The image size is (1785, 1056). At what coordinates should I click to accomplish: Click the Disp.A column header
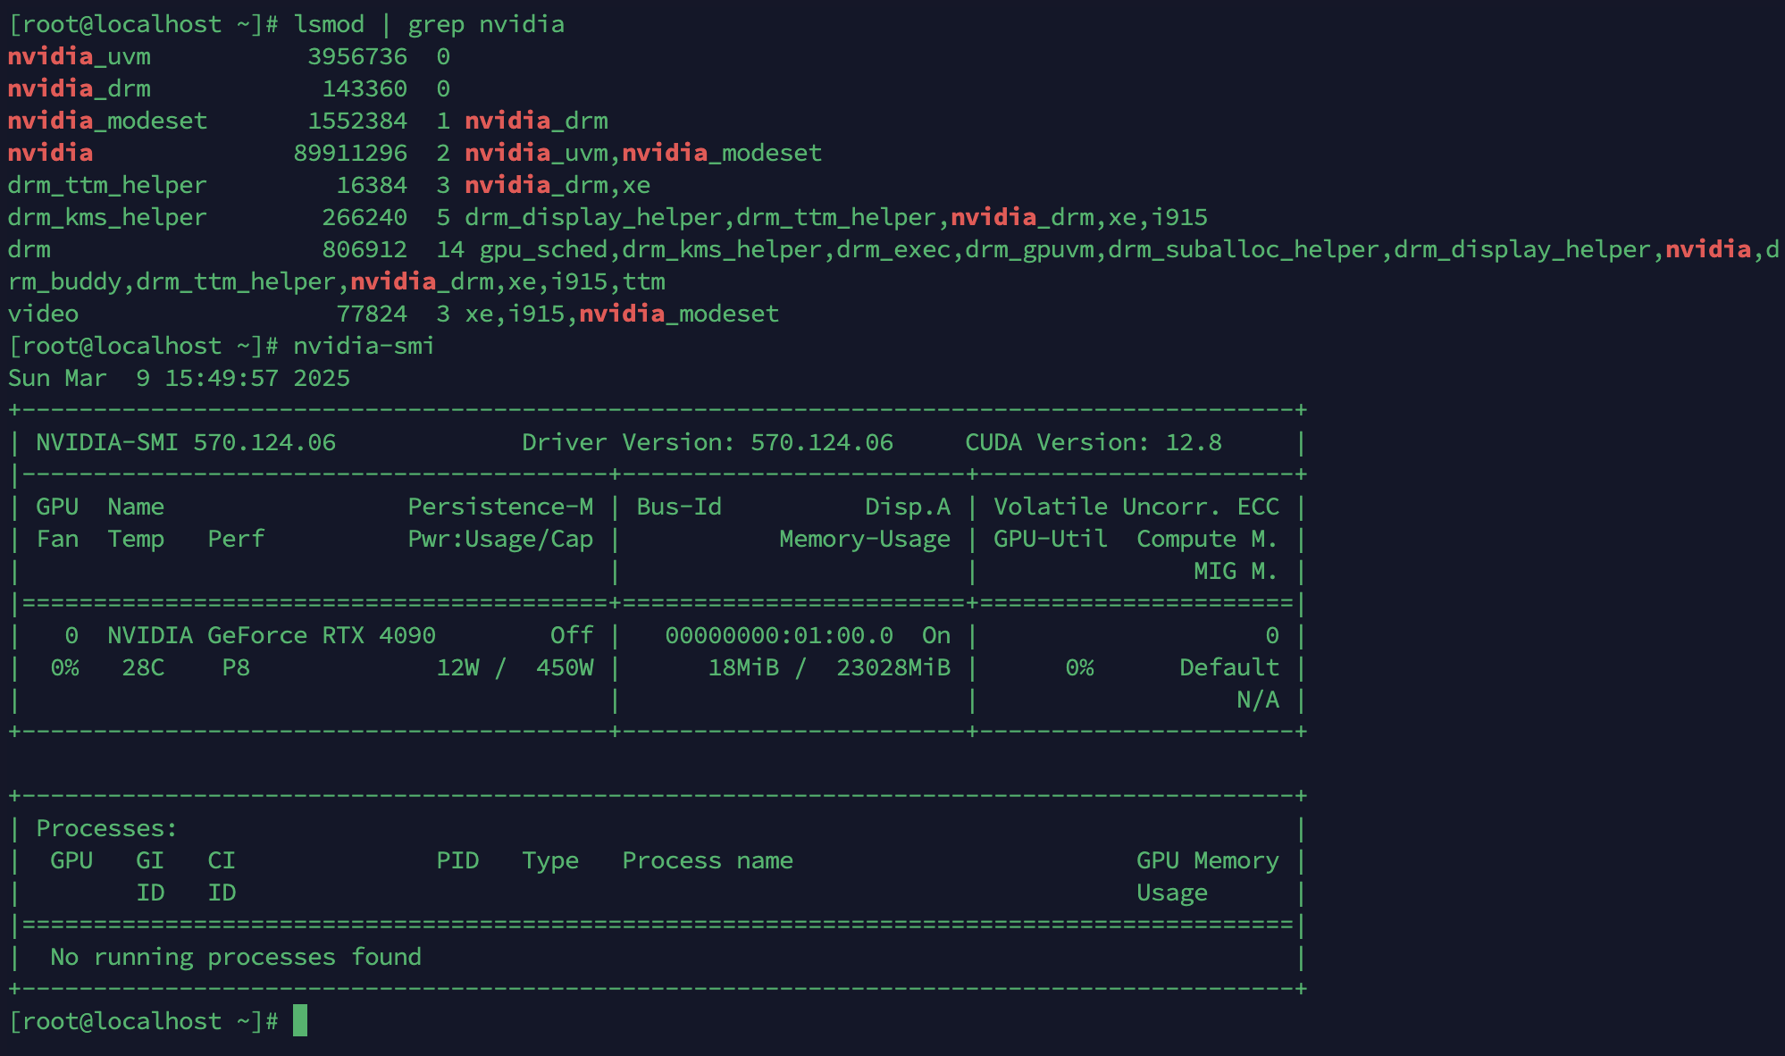click(908, 507)
